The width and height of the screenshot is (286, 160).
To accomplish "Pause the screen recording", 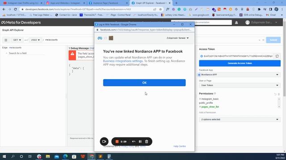I will (140, 141).
